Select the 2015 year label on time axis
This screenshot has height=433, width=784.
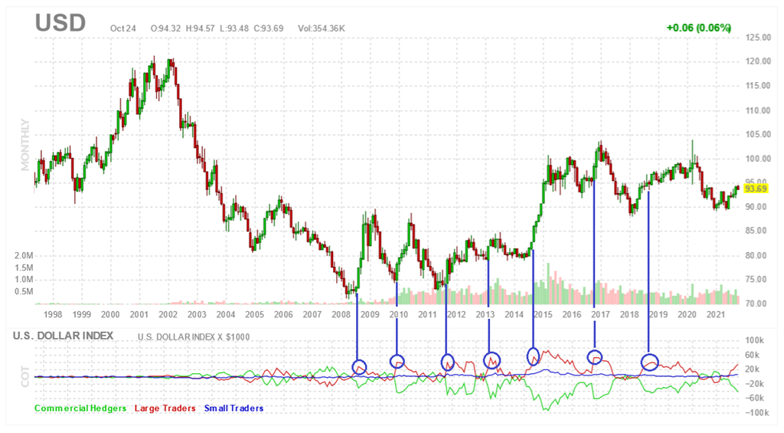[x=543, y=314]
